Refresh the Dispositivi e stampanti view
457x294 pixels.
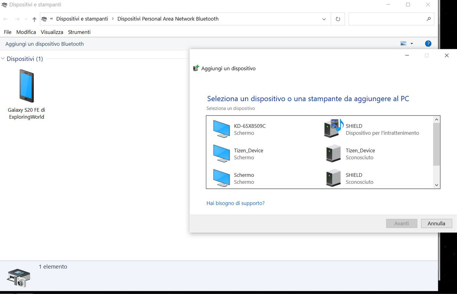coord(338,19)
